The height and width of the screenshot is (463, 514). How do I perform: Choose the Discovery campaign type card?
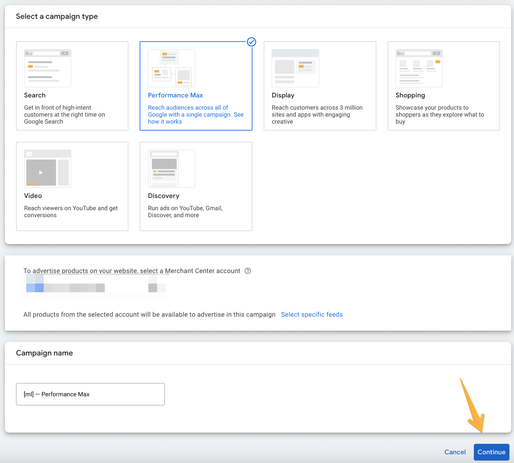pyautogui.click(x=196, y=186)
